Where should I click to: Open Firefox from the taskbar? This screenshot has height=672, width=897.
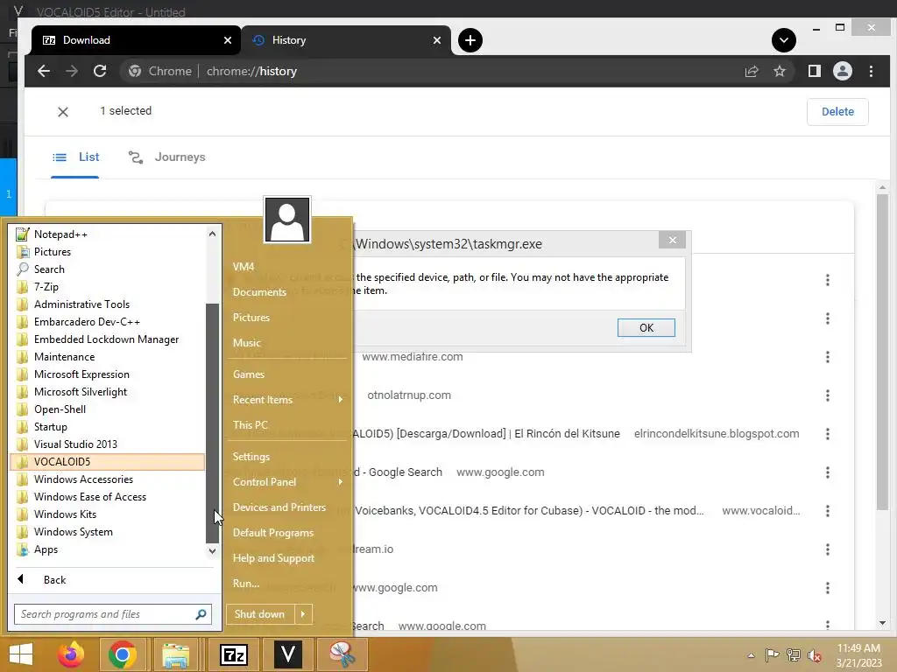point(71,654)
